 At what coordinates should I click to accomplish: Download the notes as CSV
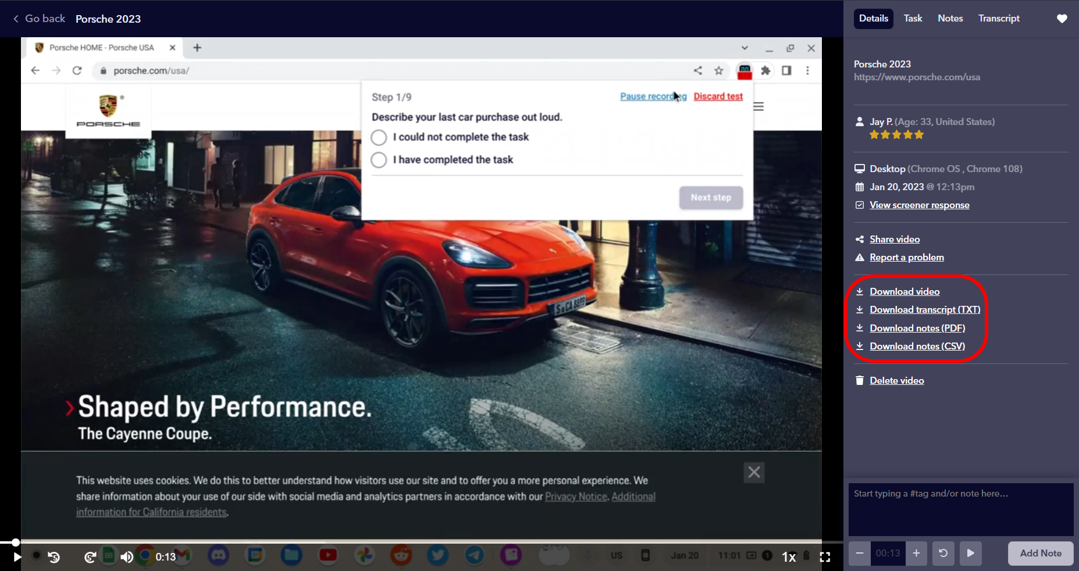917,347
